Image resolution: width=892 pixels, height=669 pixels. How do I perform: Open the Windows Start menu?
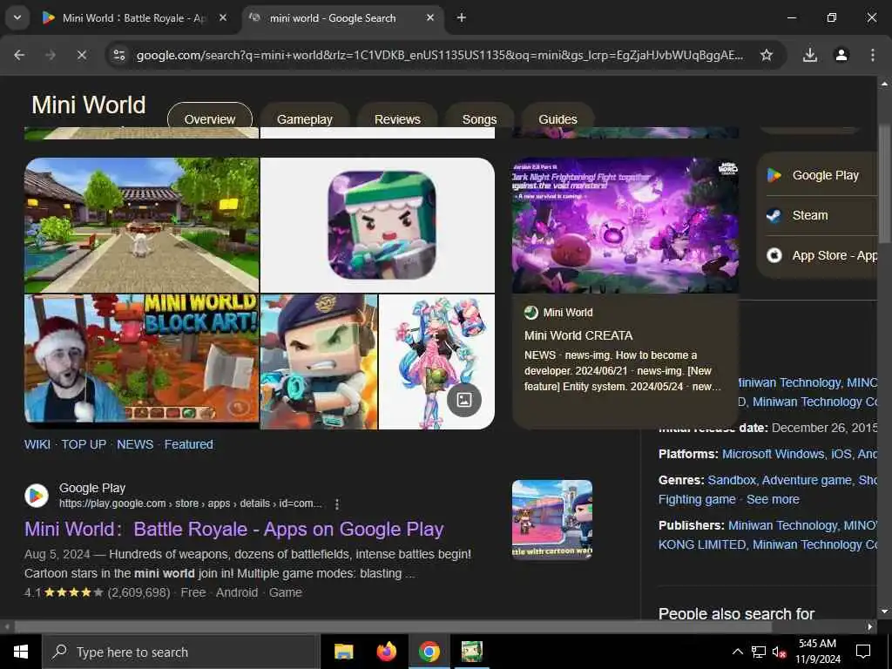(21, 652)
